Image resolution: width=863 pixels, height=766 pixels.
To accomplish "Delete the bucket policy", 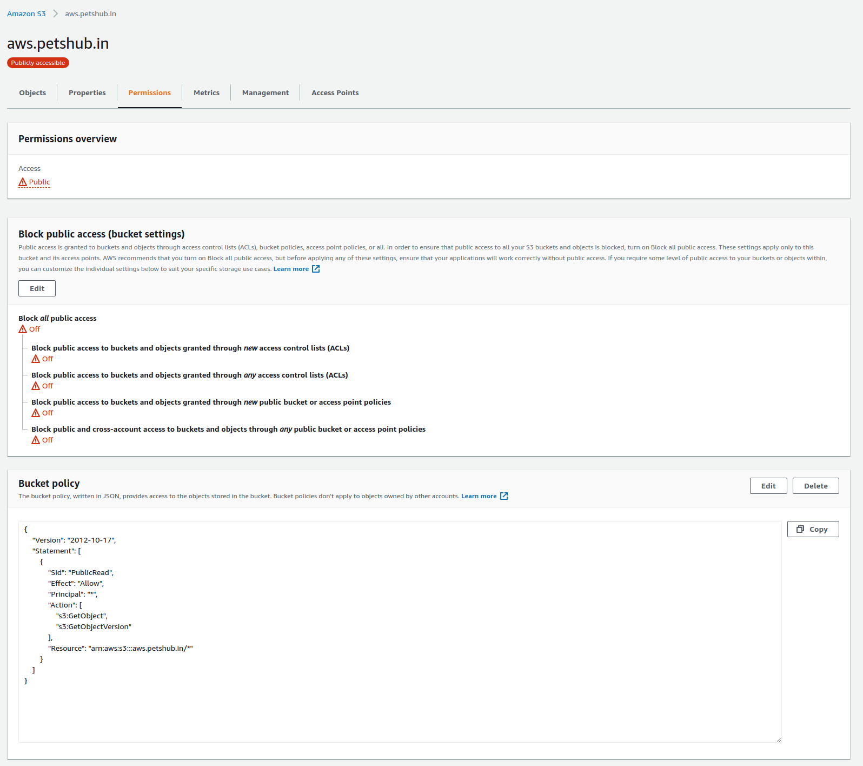I will [815, 486].
